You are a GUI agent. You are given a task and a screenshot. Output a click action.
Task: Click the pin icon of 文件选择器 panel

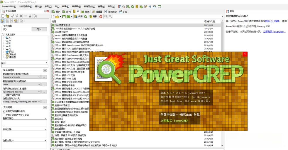click(x=45, y=11)
